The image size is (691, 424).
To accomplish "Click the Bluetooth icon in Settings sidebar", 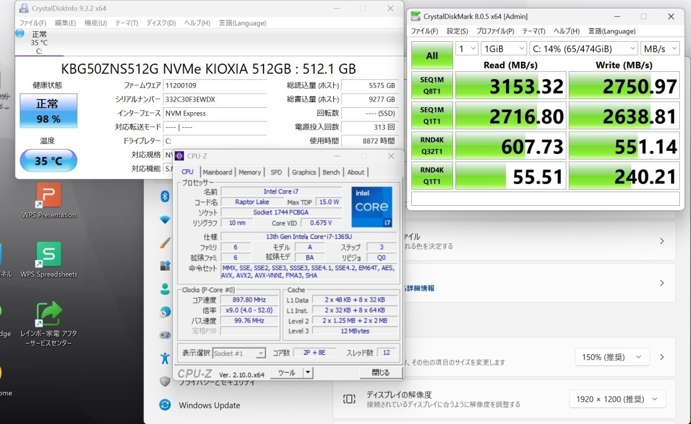I will (x=165, y=196).
